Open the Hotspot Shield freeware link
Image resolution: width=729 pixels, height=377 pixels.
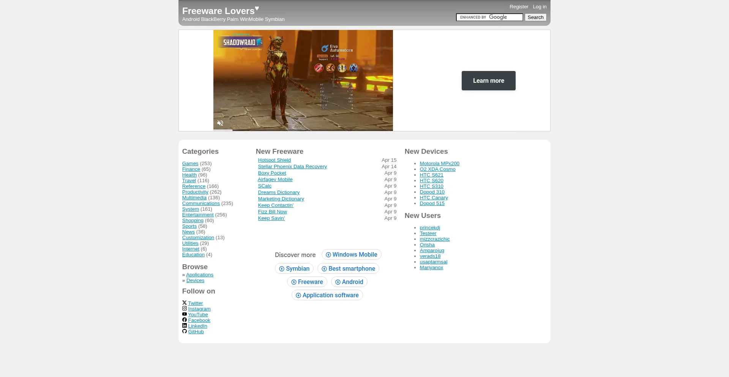tap(274, 160)
